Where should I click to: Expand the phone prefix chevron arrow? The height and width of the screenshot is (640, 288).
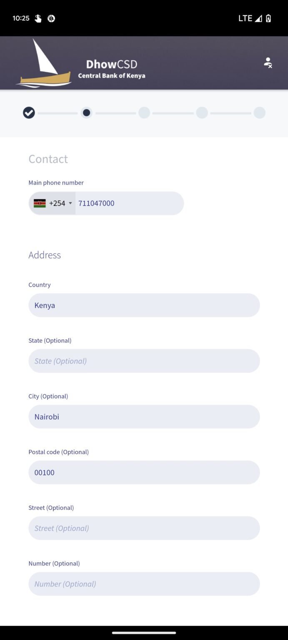point(70,203)
